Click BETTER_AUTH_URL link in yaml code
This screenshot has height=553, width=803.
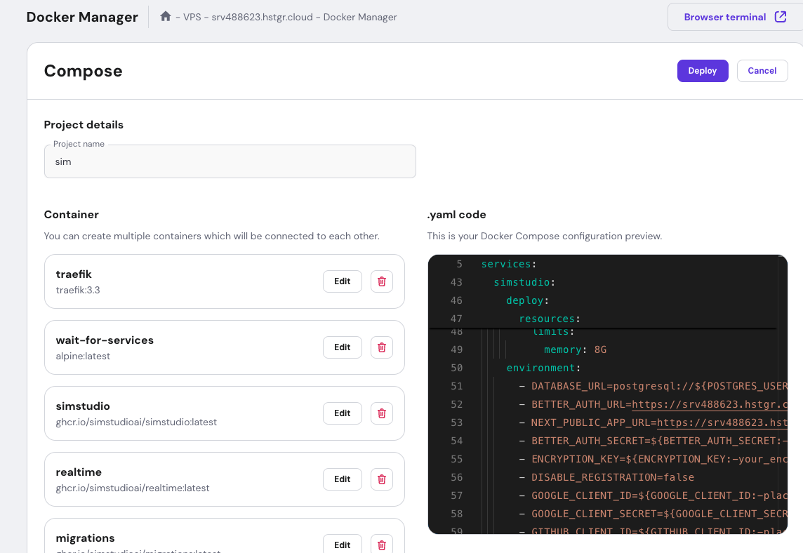[x=709, y=404]
